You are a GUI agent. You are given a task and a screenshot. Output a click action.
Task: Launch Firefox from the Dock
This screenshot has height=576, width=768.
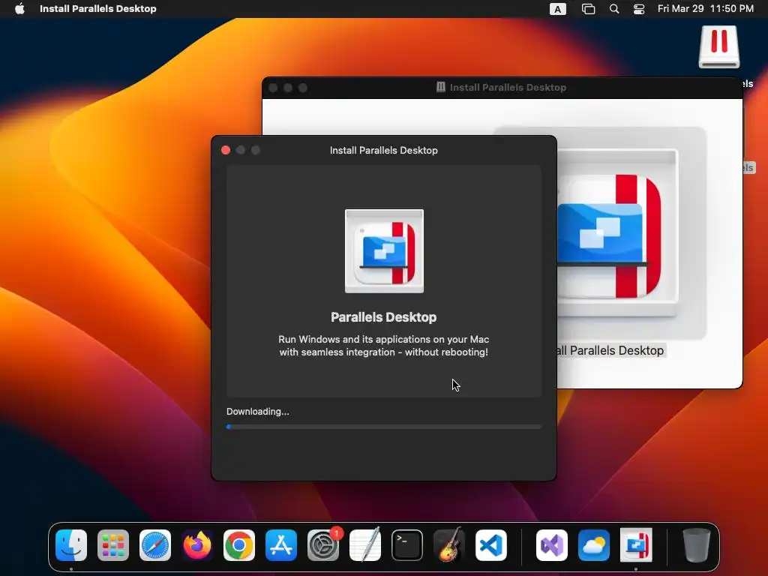[197, 545]
